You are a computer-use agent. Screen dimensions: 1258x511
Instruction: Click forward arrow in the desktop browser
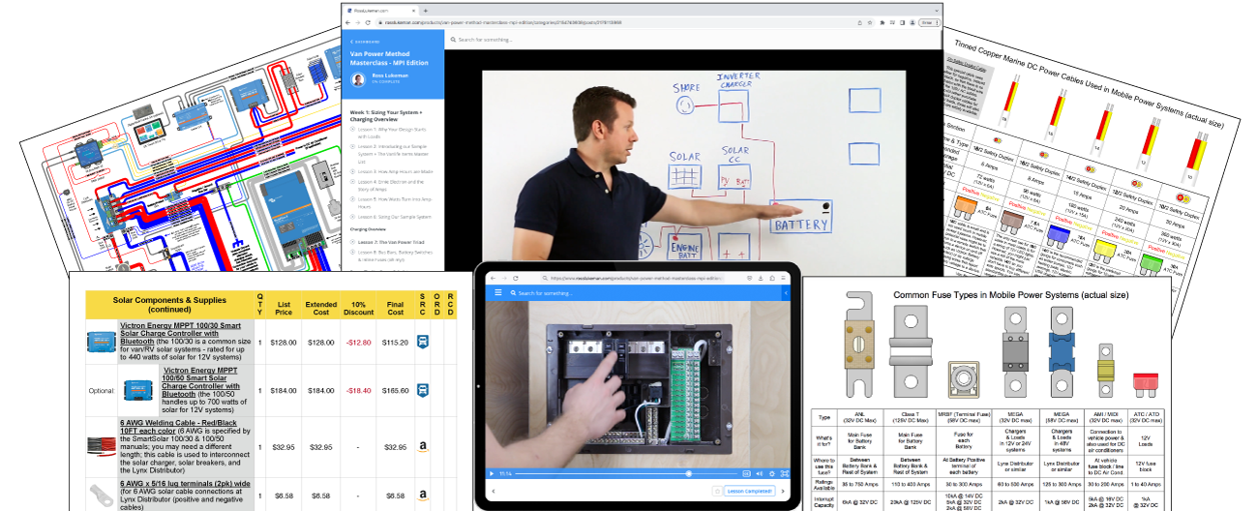click(x=358, y=22)
